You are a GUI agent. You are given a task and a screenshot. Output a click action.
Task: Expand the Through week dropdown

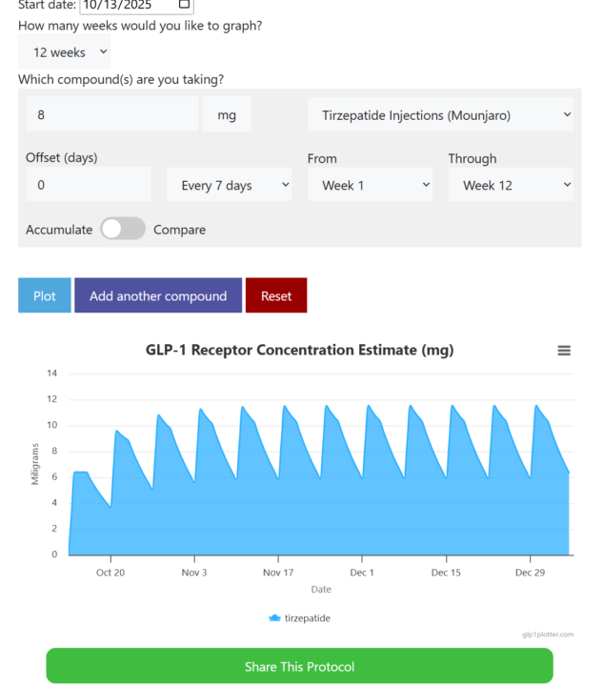tap(511, 185)
